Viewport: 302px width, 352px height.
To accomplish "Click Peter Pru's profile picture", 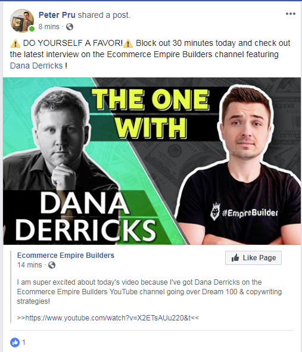I will pos(22,21).
